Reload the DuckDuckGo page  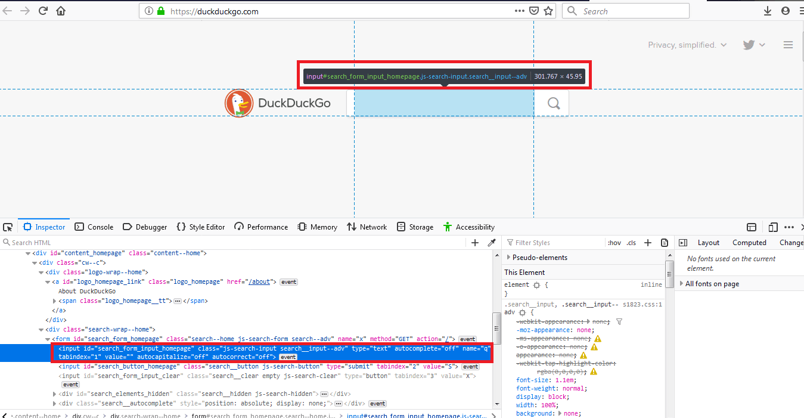[42, 10]
